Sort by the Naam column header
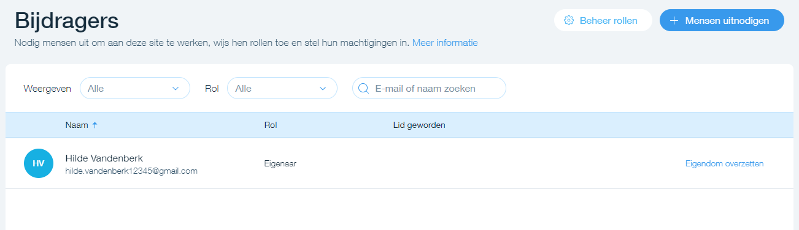799x230 pixels. 76,125
